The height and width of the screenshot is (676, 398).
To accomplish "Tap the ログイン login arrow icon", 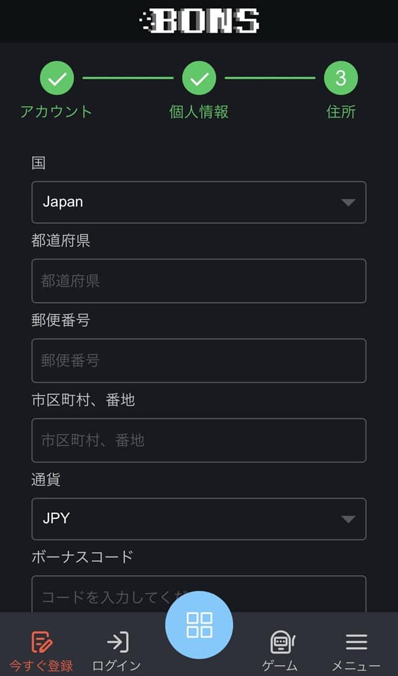I will point(117,642).
